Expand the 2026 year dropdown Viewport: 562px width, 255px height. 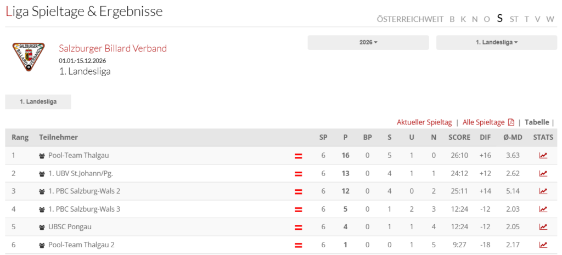pyautogui.click(x=368, y=42)
